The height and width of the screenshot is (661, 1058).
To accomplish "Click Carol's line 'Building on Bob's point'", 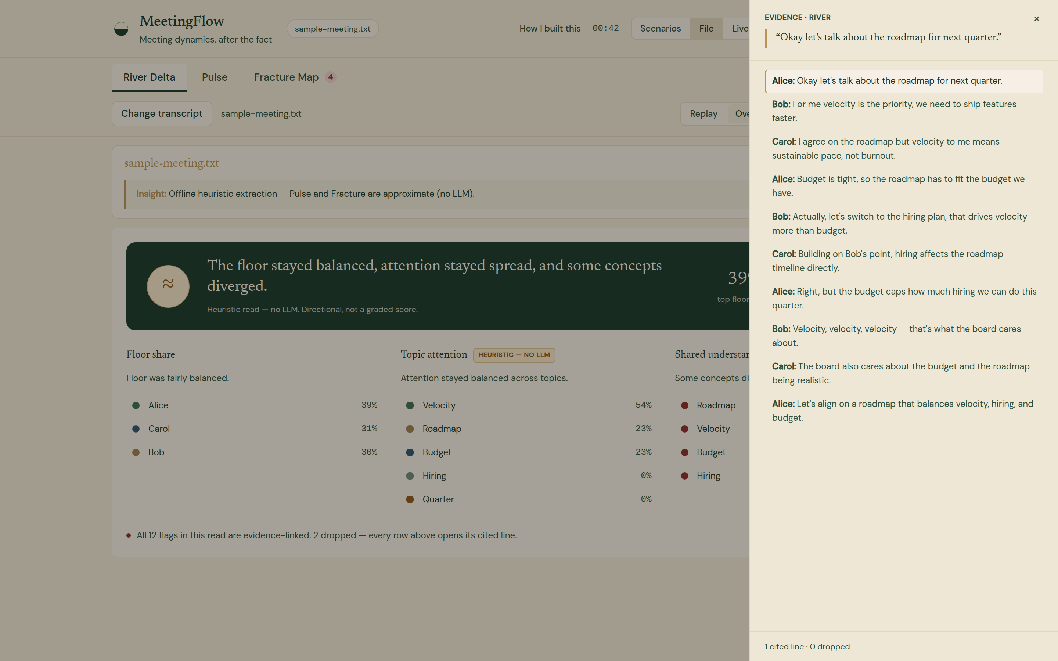I will coord(904,261).
